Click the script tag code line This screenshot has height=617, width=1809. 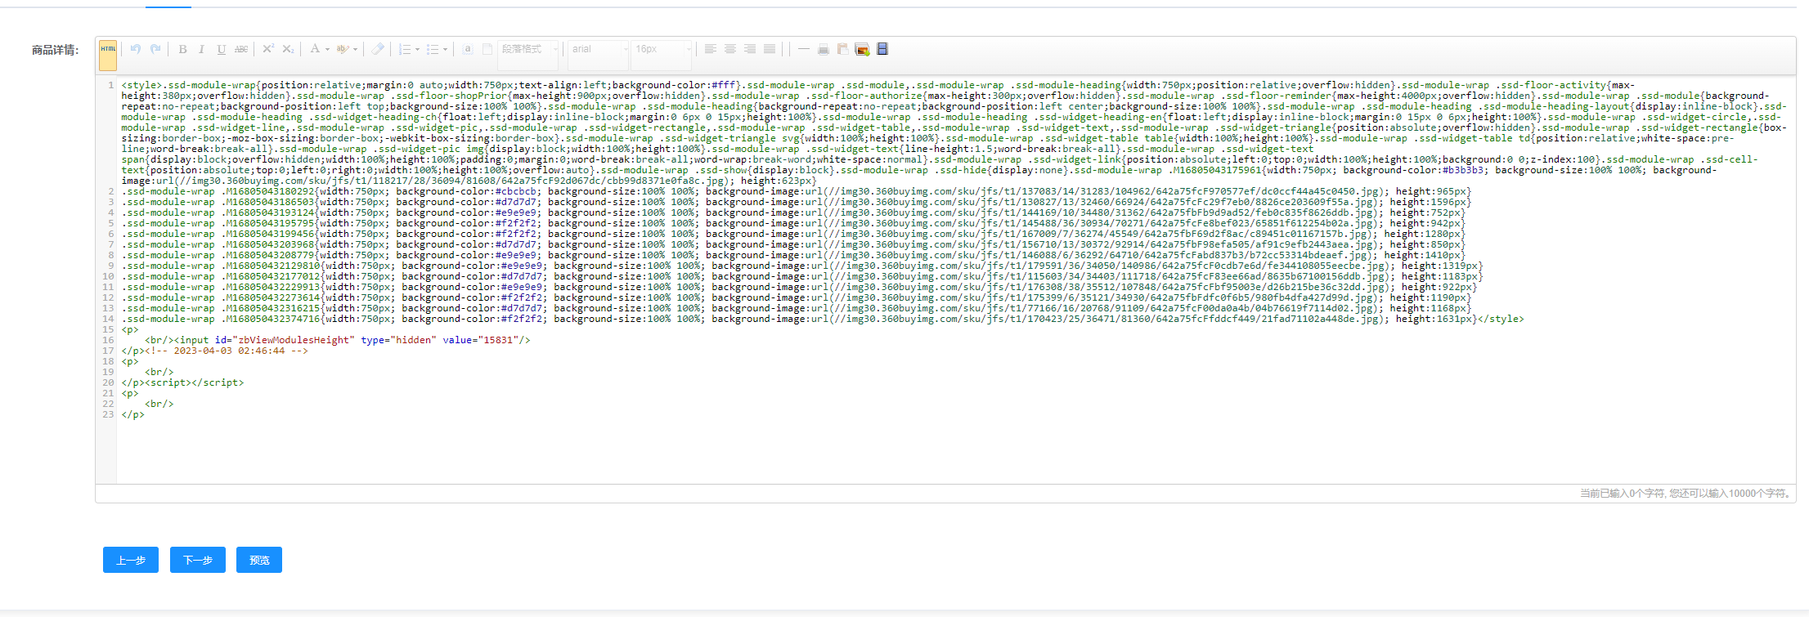(182, 382)
